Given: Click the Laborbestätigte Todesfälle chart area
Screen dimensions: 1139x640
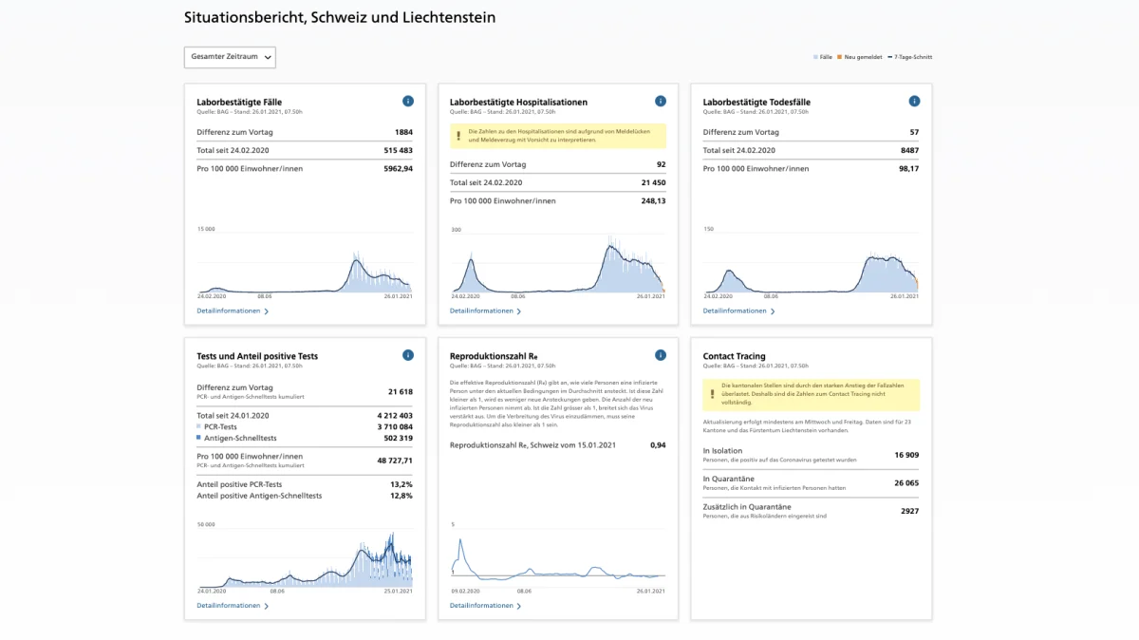Looking at the screenshot, I should tap(811, 263).
